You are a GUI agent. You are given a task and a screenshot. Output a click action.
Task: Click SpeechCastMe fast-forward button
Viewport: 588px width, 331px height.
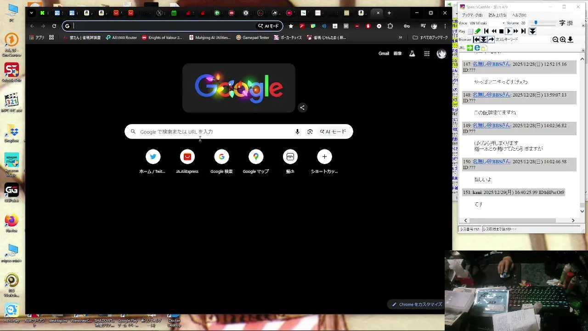coord(516,31)
